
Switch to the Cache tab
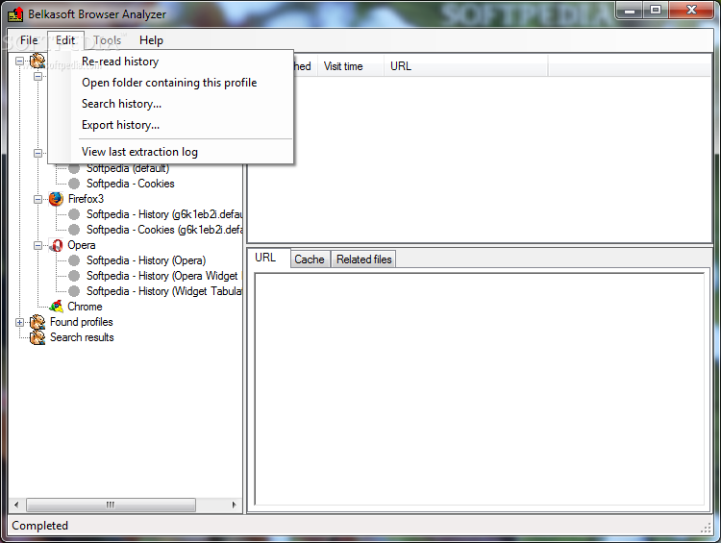click(310, 259)
